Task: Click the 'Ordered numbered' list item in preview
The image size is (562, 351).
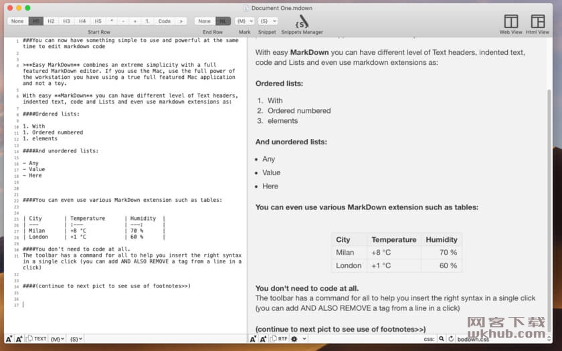Action: point(299,111)
